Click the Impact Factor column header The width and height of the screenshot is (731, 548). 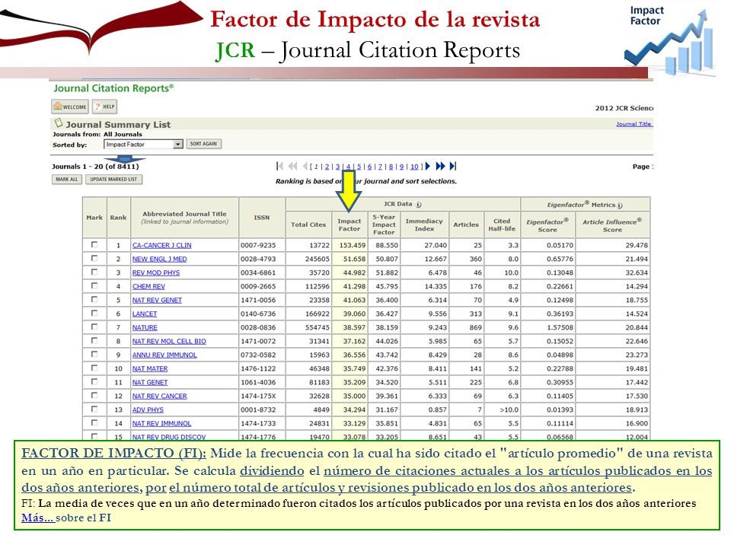point(350,225)
